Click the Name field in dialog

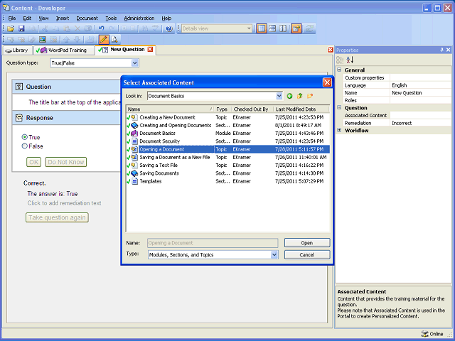[x=213, y=243]
